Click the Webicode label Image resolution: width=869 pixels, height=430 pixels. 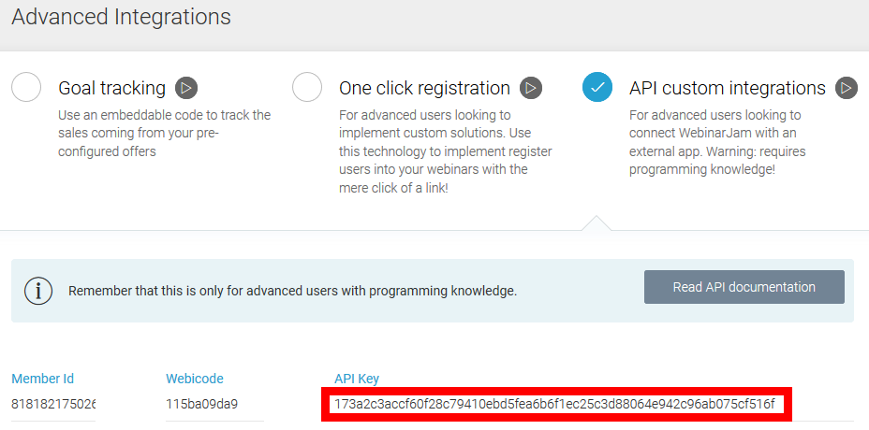[194, 379]
